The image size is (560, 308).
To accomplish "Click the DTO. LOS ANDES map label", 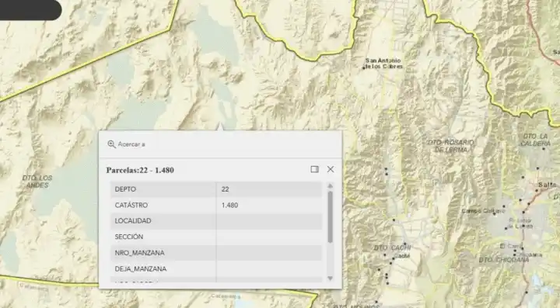I will coord(37,182).
